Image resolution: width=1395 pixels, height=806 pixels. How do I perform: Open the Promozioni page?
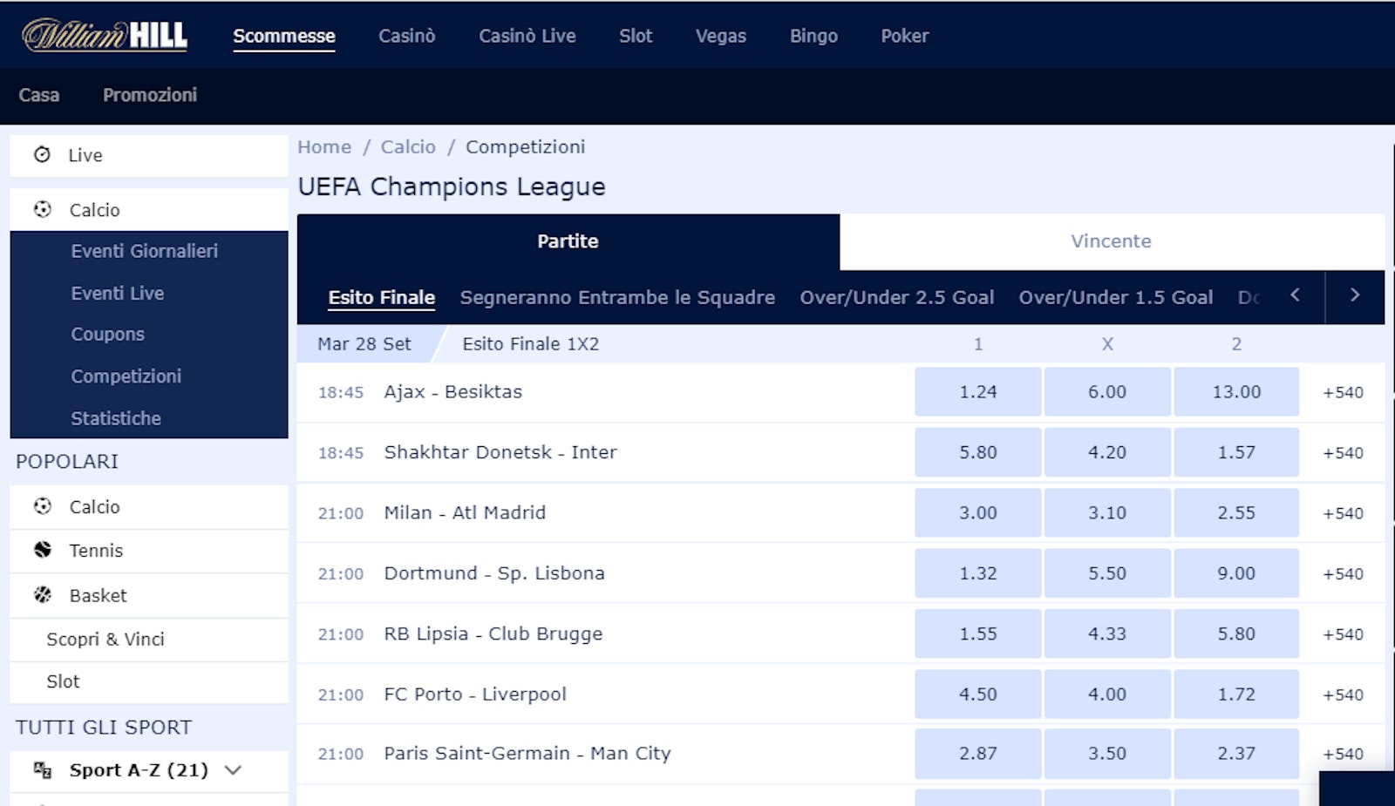[150, 95]
